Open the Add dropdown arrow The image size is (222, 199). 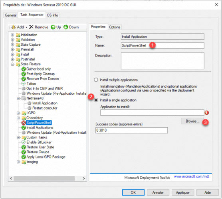point(26,27)
